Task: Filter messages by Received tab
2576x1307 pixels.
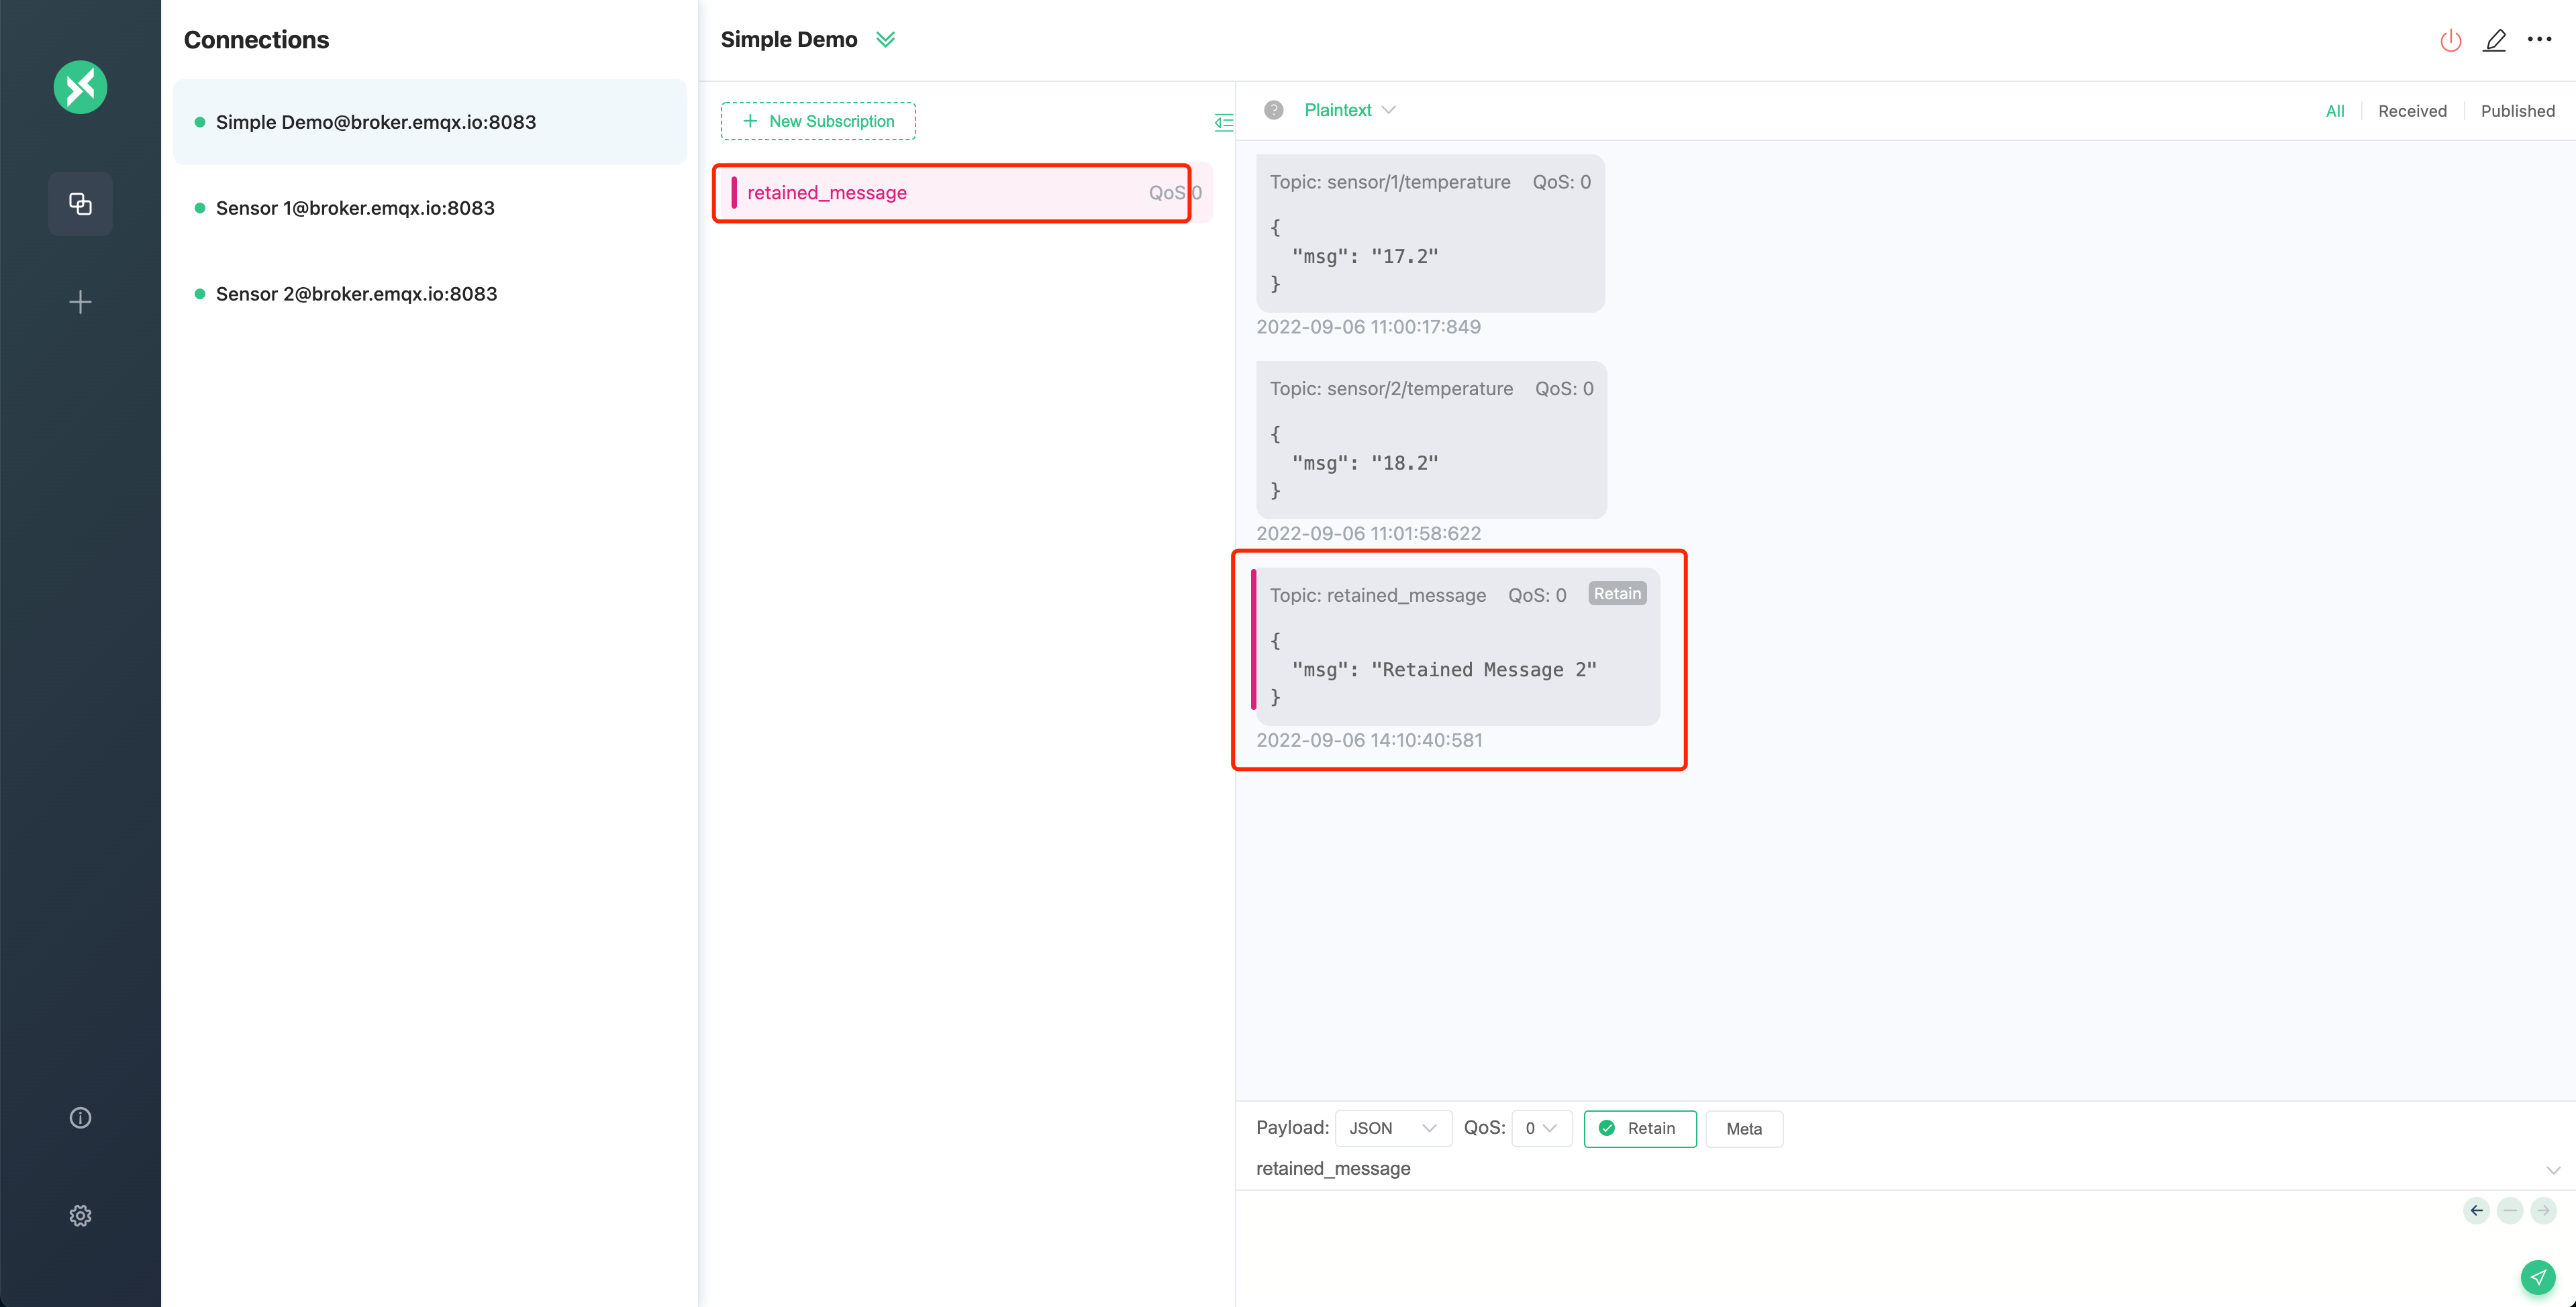Action: [2412, 111]
